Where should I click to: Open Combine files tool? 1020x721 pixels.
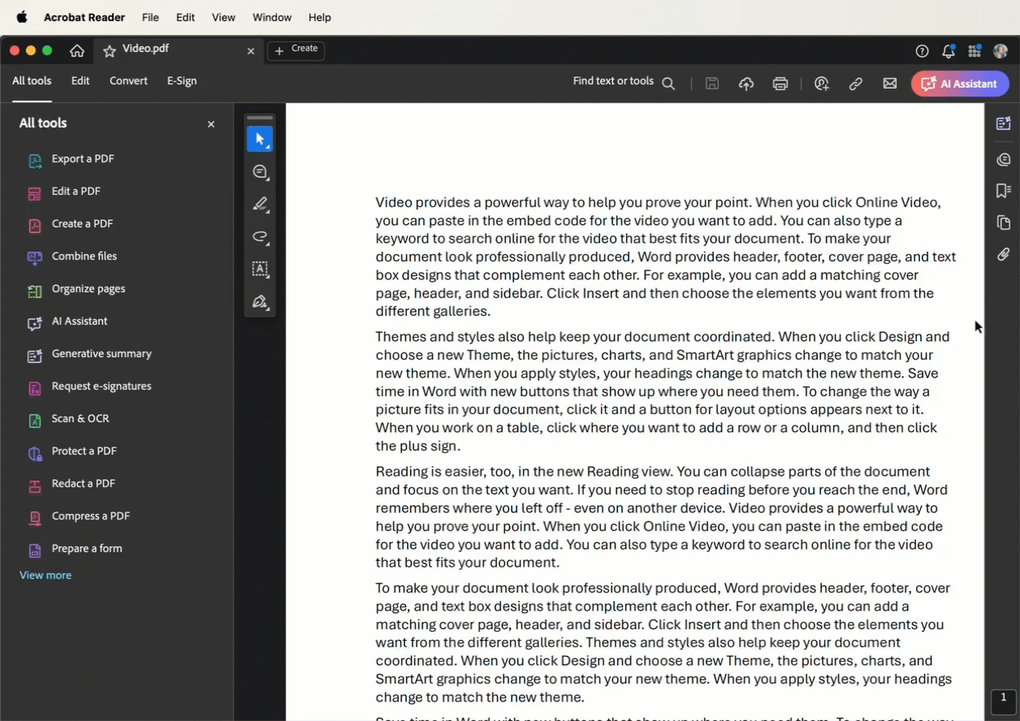click(x=73, y=257)
